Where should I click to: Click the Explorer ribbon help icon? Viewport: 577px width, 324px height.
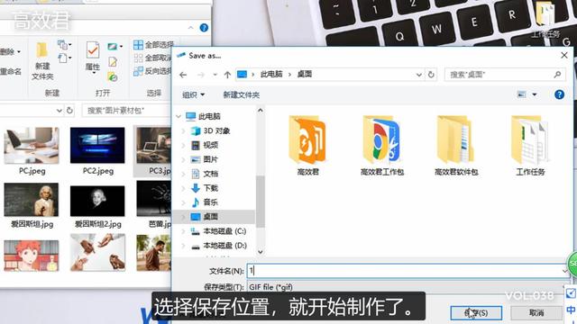pos(204,28)
